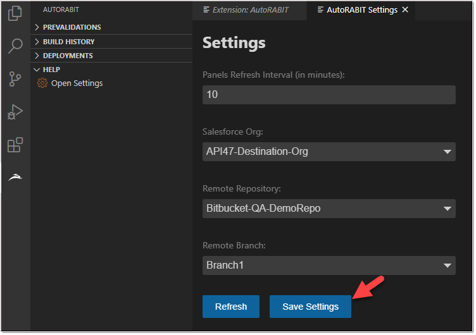
Task: Open the Search view icon
Action: click(x=15, y=46)
